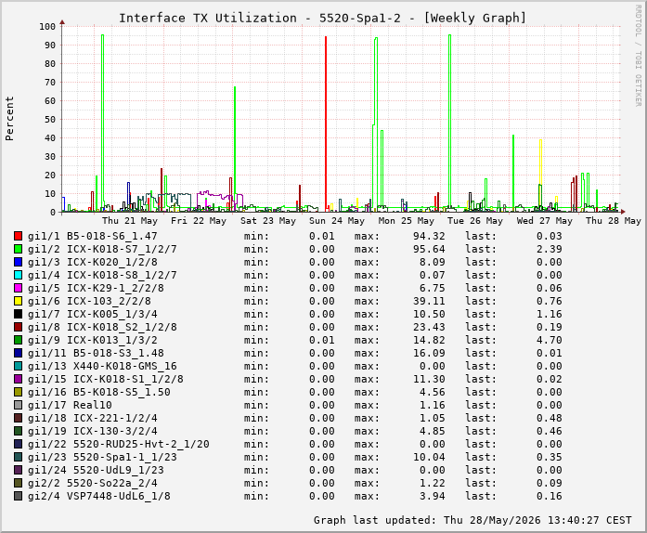Viewport: 647px width, 533px height.
Task: Click the max value 23.43 for gi1/8
Action: (x=429, y=327)
